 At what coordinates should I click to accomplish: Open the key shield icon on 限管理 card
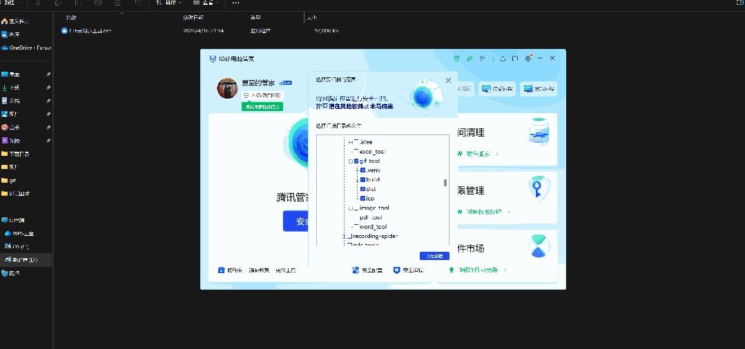click(x=539, y=189)
